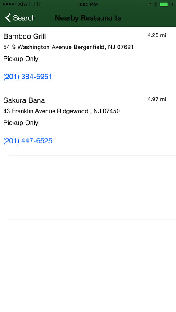Screen dimensions: 176x312
Task: Tap the Bluetooth status icon
Action: click(x=155, y=4)
